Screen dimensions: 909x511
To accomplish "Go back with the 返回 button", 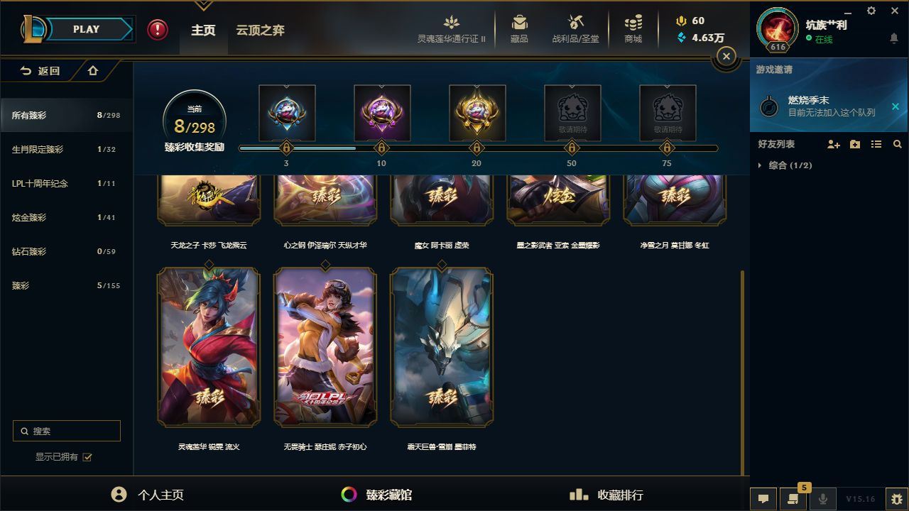I will click(x=40, y=71).
